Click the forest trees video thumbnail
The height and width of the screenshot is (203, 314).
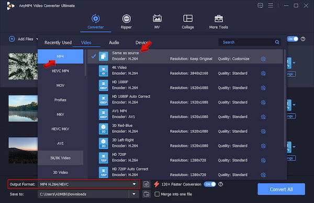coord(23,66)
